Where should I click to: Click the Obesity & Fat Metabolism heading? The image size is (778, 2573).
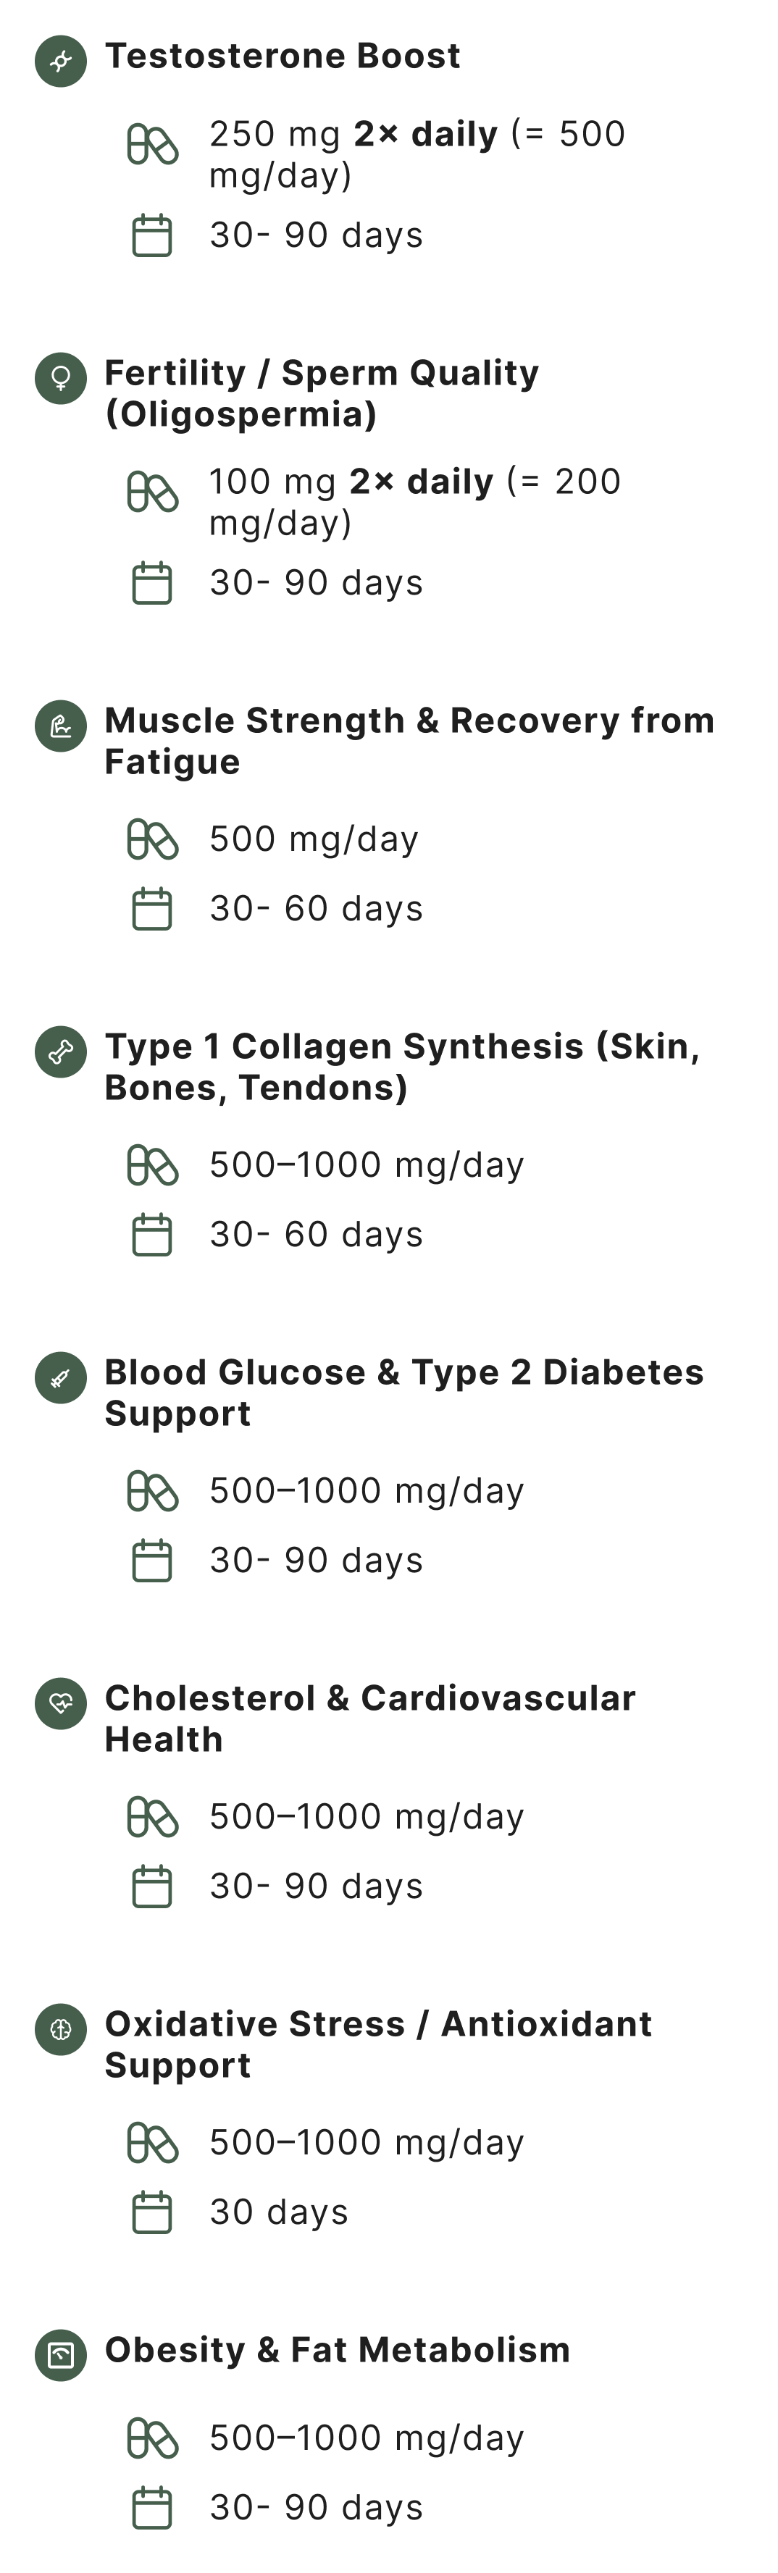338,2349
